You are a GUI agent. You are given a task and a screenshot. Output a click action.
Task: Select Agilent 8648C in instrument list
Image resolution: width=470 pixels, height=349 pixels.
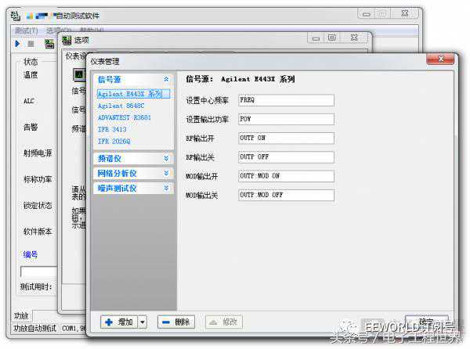point(121,106)
